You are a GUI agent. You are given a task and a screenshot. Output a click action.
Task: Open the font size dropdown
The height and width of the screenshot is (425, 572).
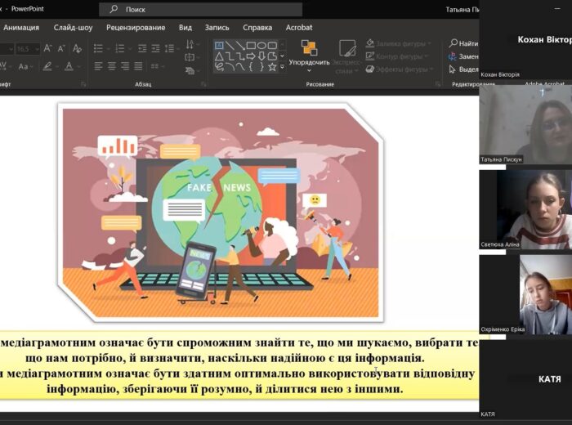pyautogui.click(x=36, y=49)
